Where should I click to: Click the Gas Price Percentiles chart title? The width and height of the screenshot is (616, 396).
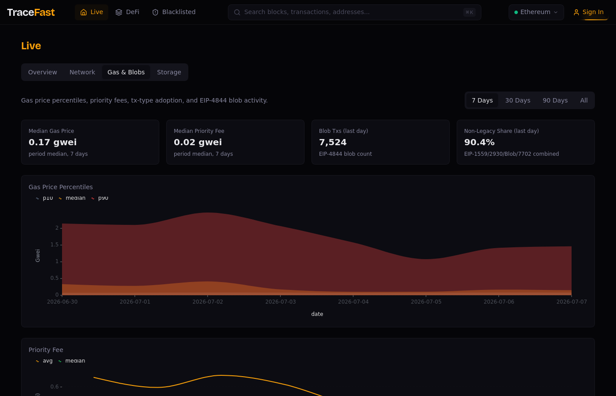pyautogui.click(x=61, y=187)
